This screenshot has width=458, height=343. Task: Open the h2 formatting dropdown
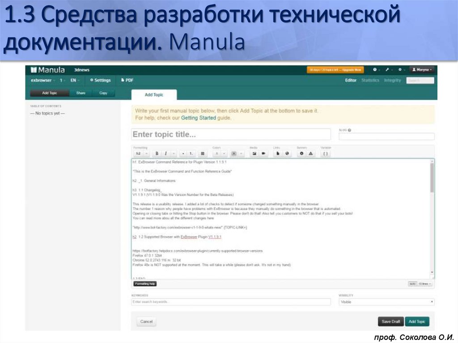tap(139, 153)
